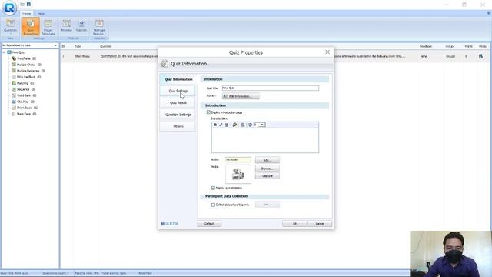Select Word Bank in question tree
The height and width of the screenshot is (277, 492).
coord(24,95)
